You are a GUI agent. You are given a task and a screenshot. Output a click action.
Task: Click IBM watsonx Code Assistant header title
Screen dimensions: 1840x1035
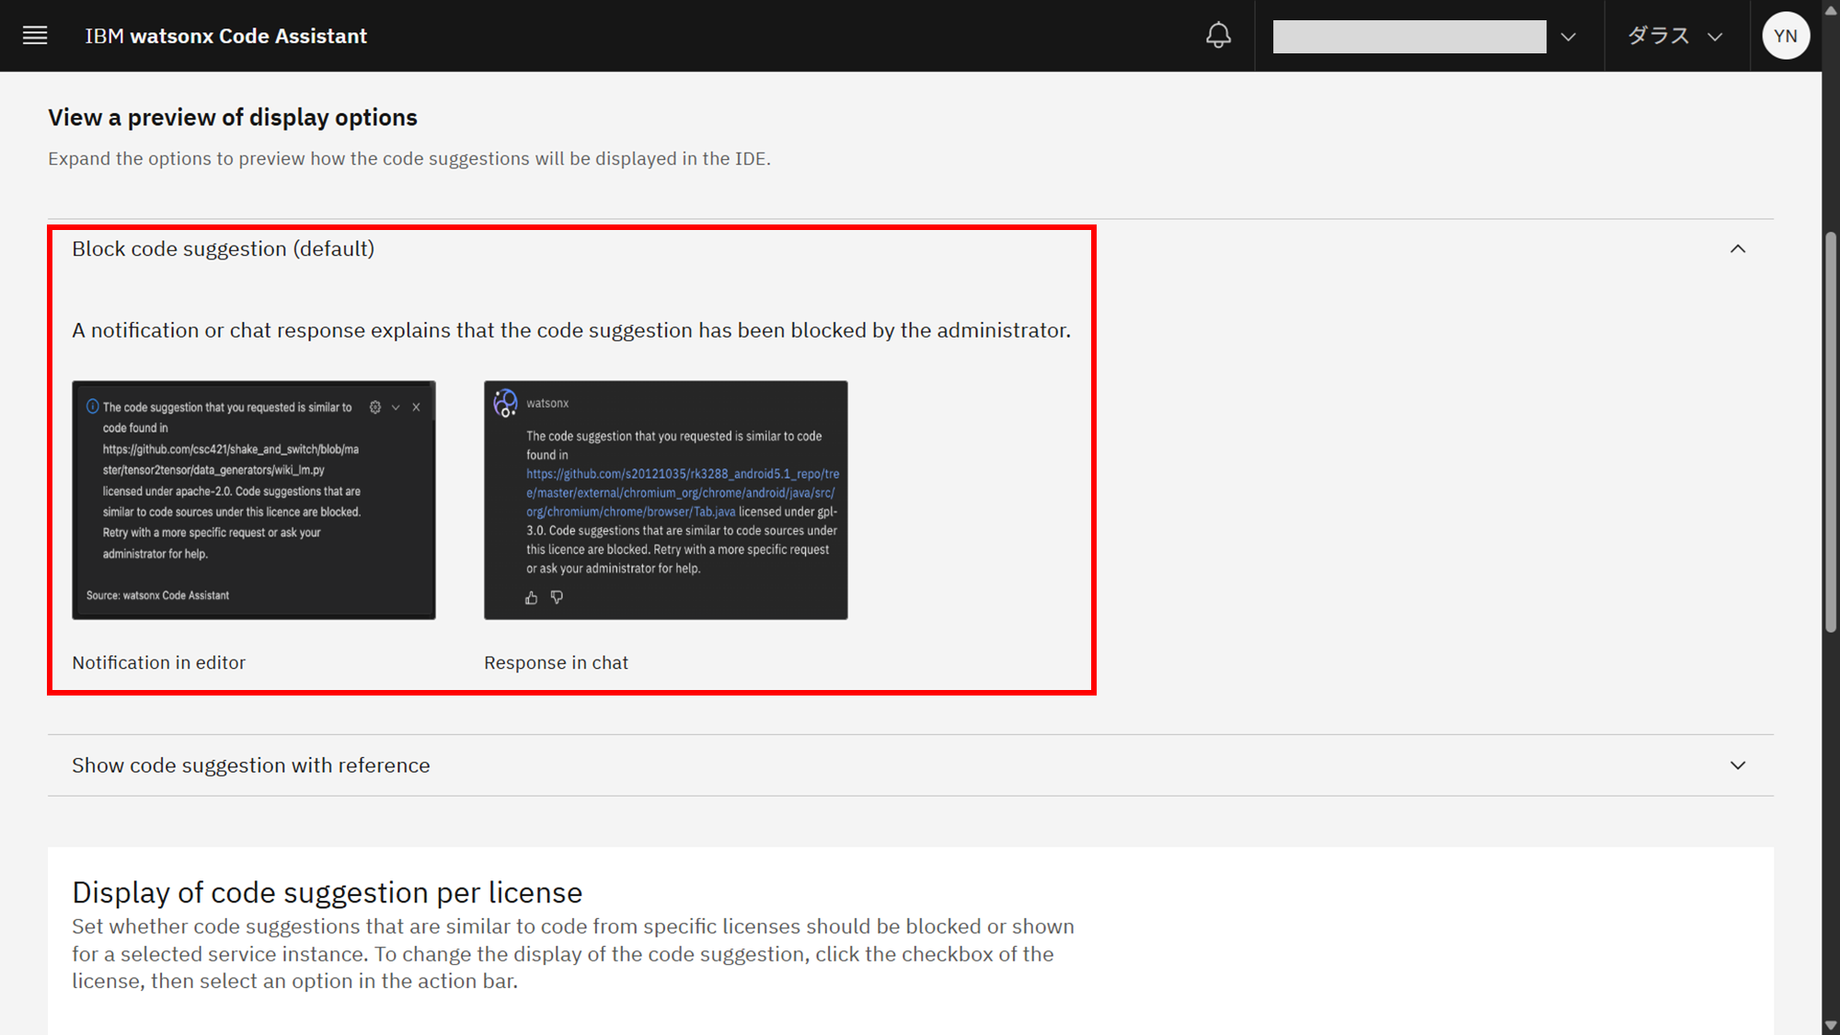click(x=226, y=36)
